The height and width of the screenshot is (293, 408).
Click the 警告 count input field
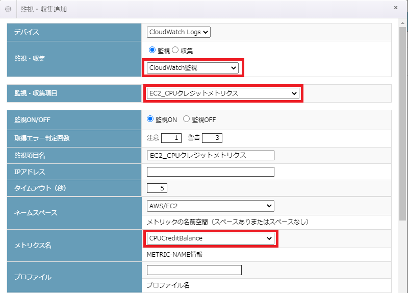212,138
